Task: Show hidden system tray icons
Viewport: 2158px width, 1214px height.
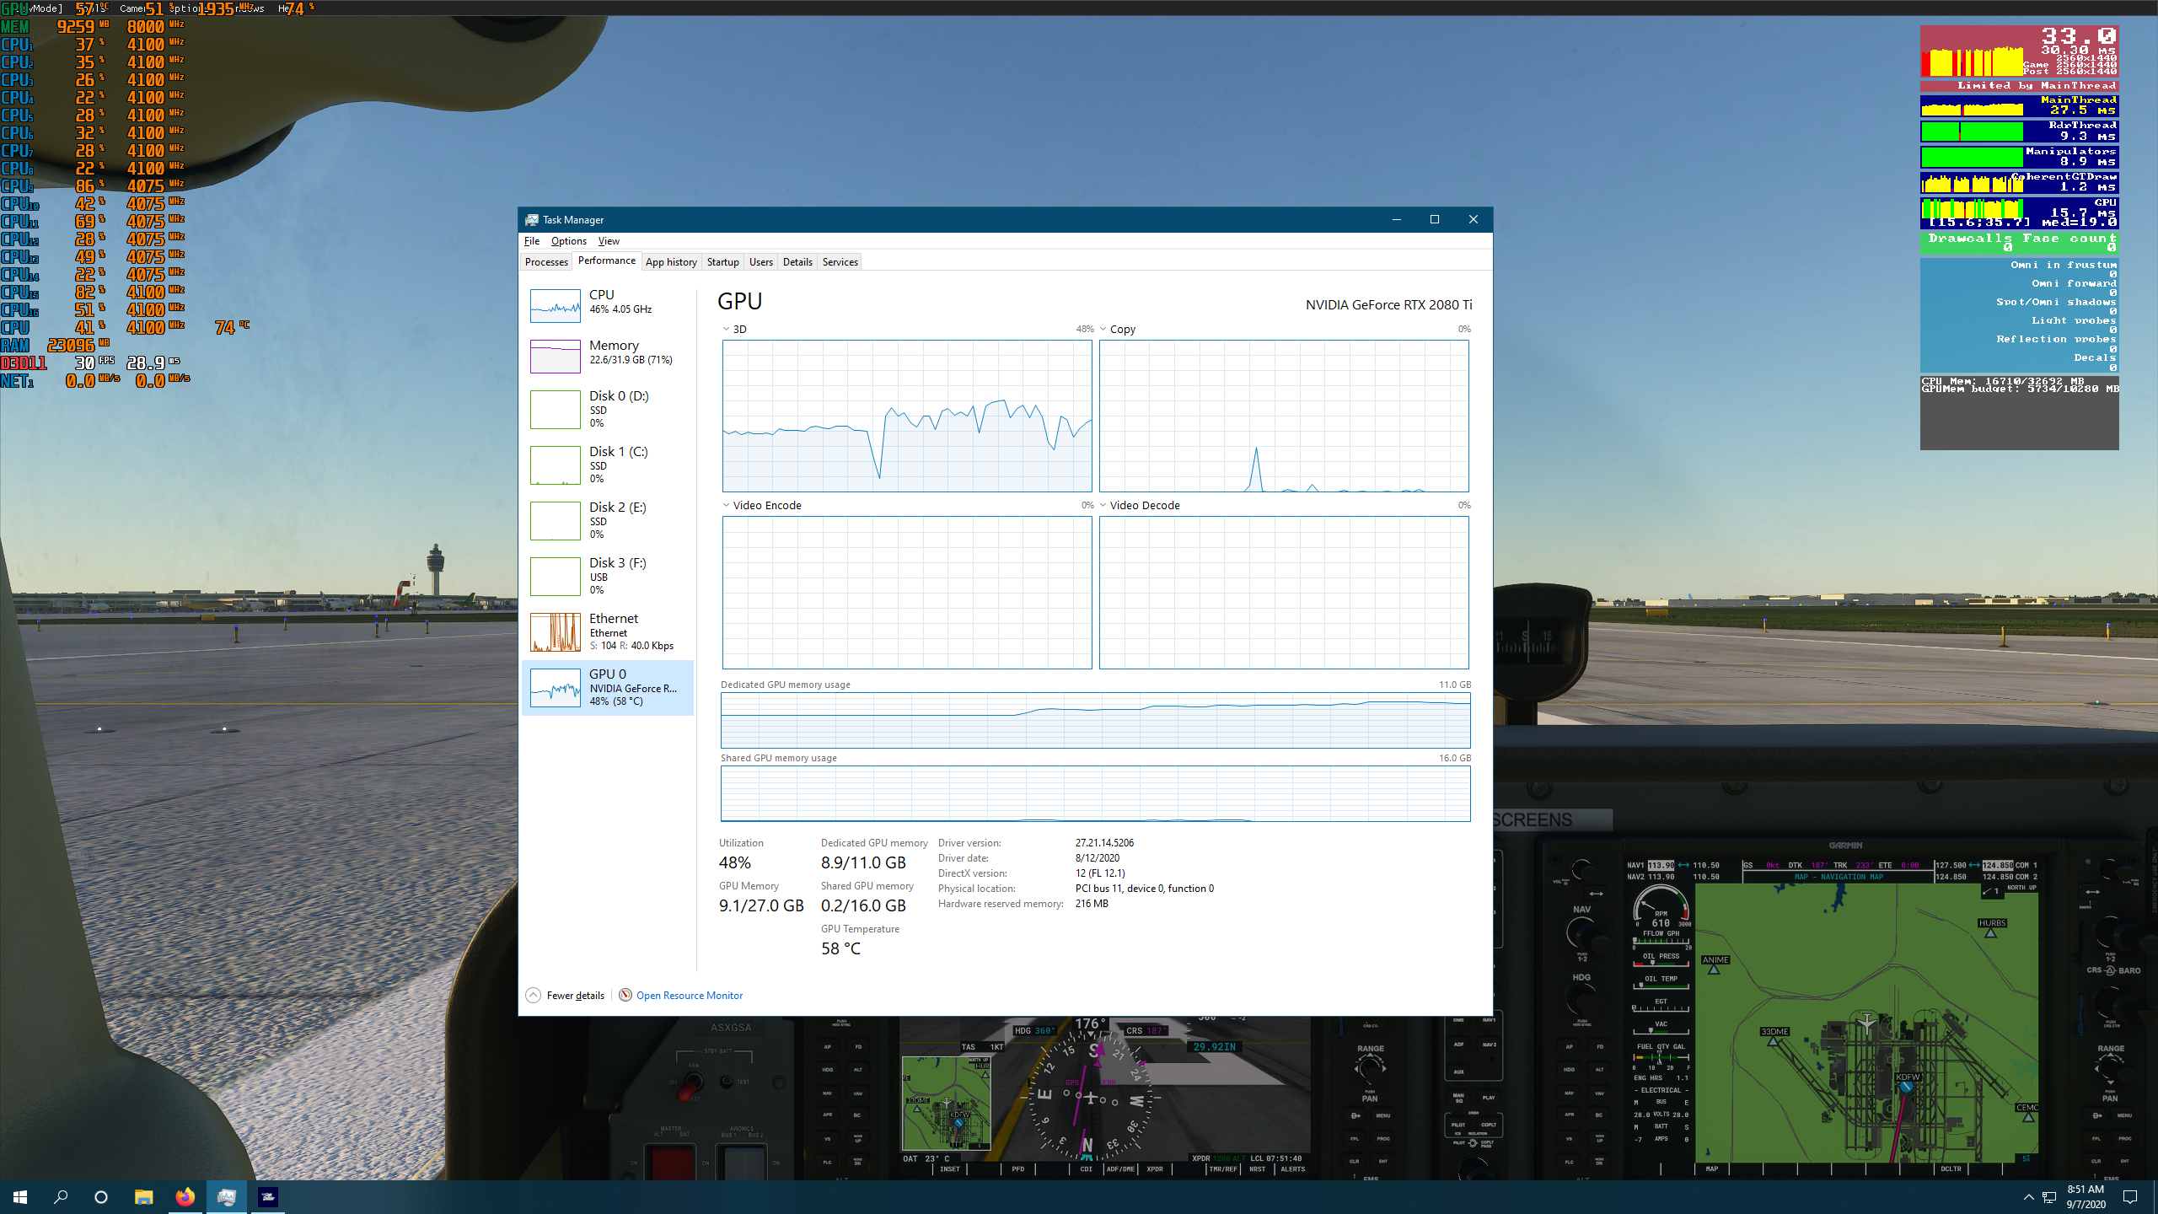Action: (2029, 1197)
